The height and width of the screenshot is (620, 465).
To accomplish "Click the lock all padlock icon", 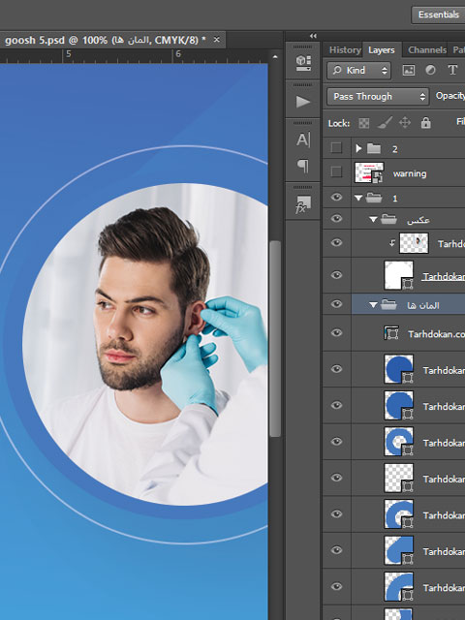I will tap(426, 123).
